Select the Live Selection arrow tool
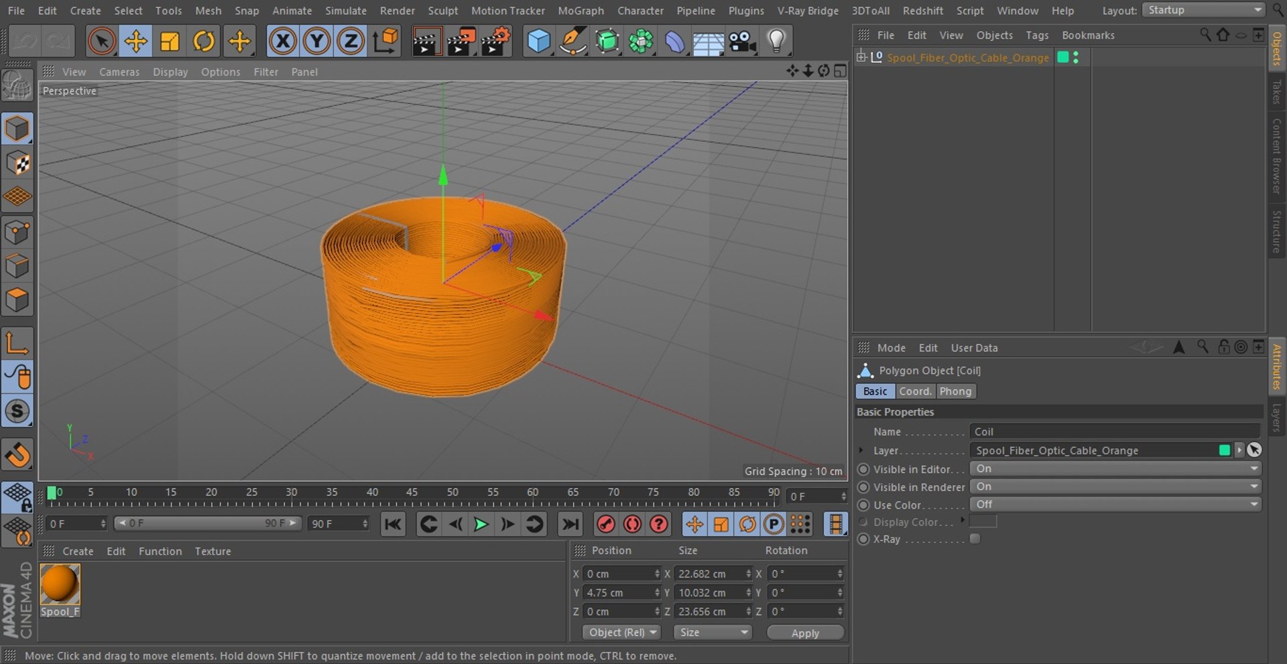 (x=101, y=42)
